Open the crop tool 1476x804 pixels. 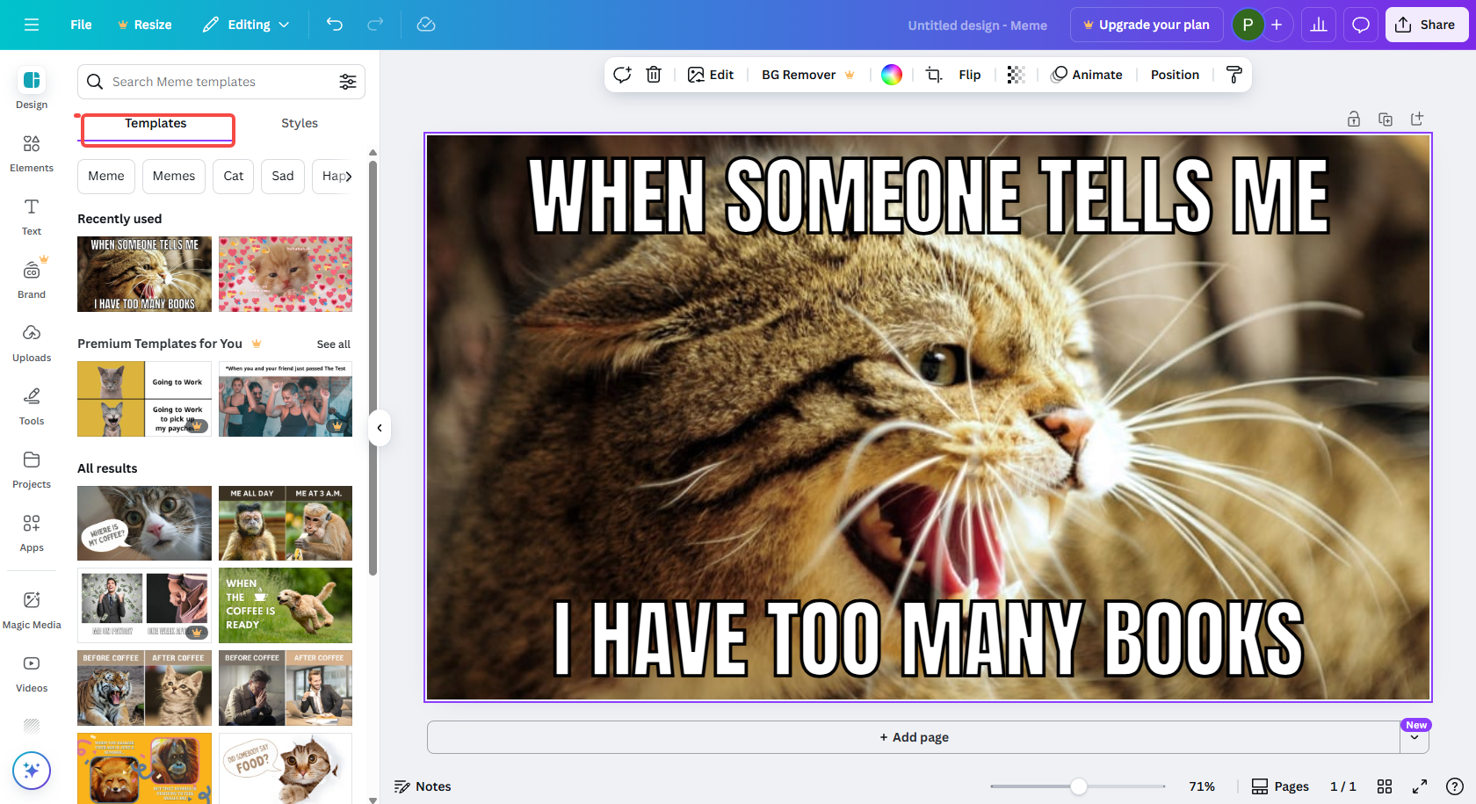pos(934,75)
